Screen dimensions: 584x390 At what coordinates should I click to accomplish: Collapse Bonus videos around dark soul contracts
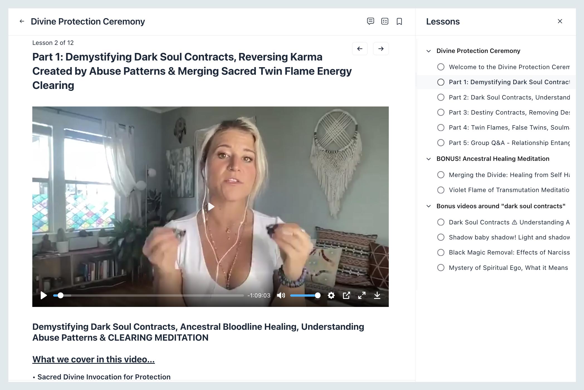[x=429, y=206]
